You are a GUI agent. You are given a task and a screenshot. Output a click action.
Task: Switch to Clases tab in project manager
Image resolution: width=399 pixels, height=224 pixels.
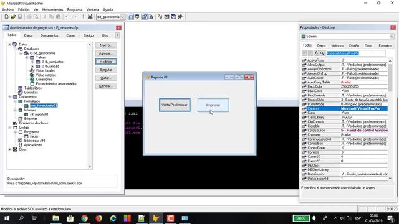tap(70, 35)
